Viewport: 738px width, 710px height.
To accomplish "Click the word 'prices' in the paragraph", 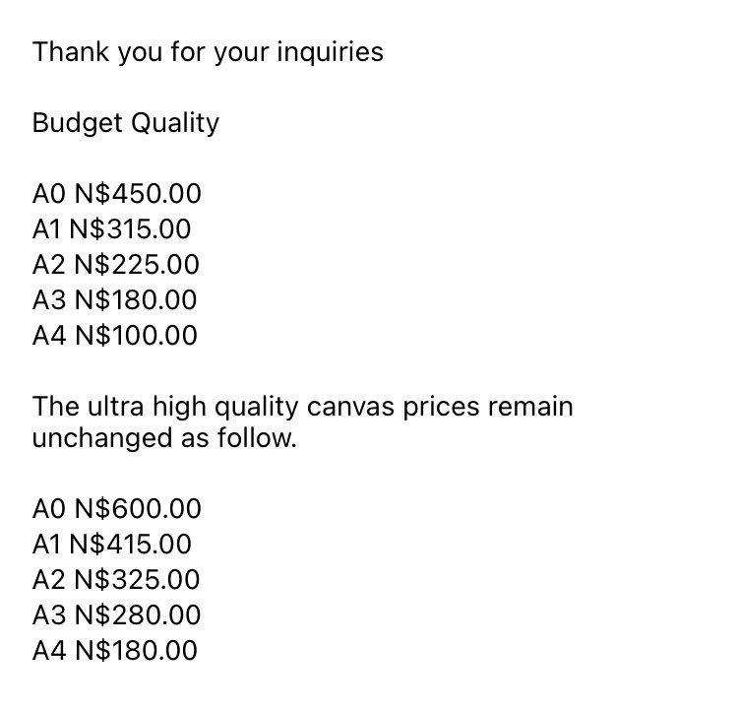I will [441, 408].
